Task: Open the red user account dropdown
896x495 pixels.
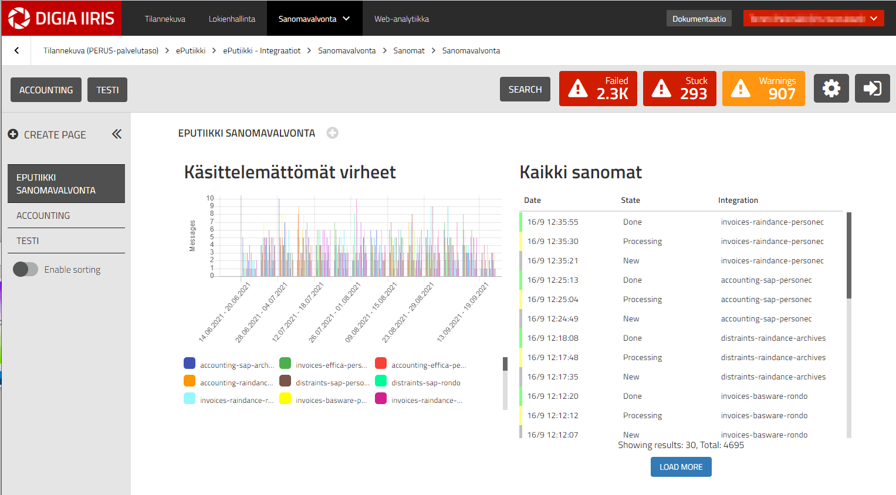Action: point(813,19)
